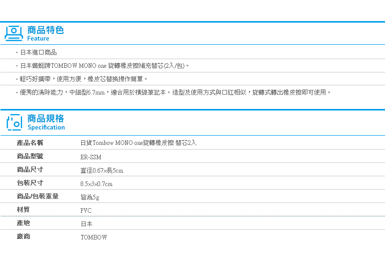Click the origin value 日本
The height and width of the screenshot is (258, 385).
point(87,224)
